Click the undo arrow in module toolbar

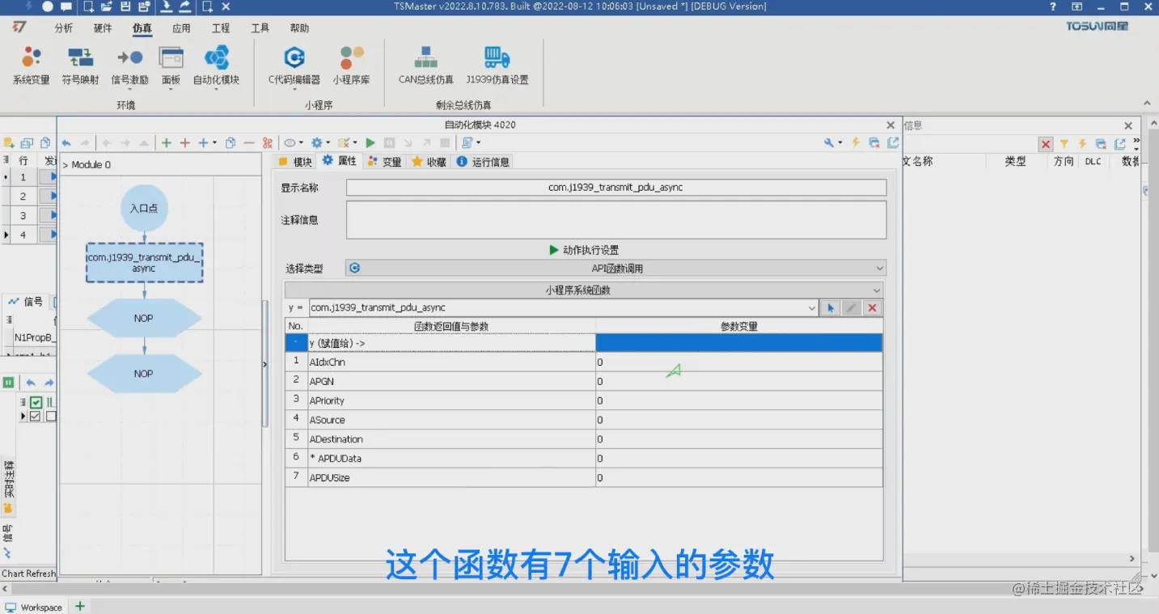pyautogui.click(x=66, y=142)
